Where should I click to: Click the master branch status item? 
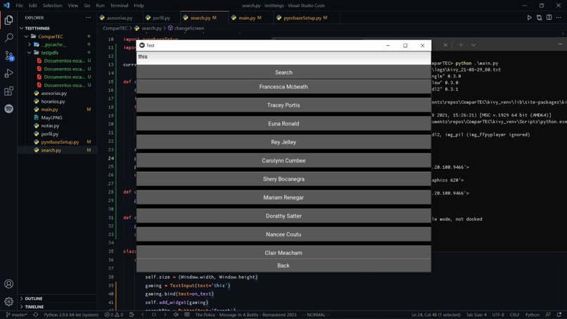click(17, 315)
